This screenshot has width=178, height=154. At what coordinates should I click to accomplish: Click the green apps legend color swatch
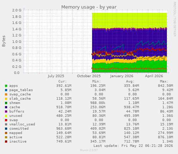tap(6, 86)
